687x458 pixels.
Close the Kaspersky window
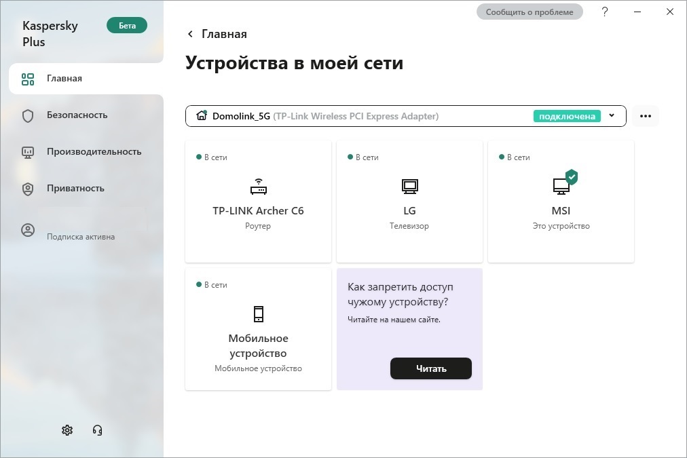(x=670, y=12)
